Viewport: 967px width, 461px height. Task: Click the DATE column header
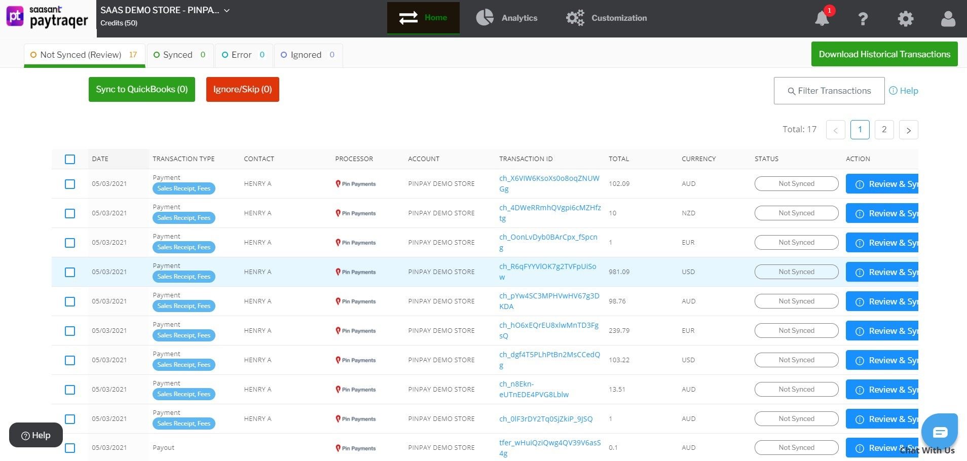100,159
